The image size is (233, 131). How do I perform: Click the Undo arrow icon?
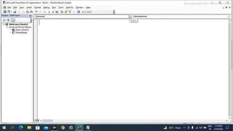(36, 12)
